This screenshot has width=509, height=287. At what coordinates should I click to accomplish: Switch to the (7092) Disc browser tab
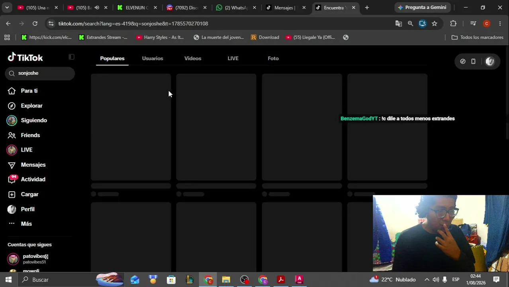[186, 8]
